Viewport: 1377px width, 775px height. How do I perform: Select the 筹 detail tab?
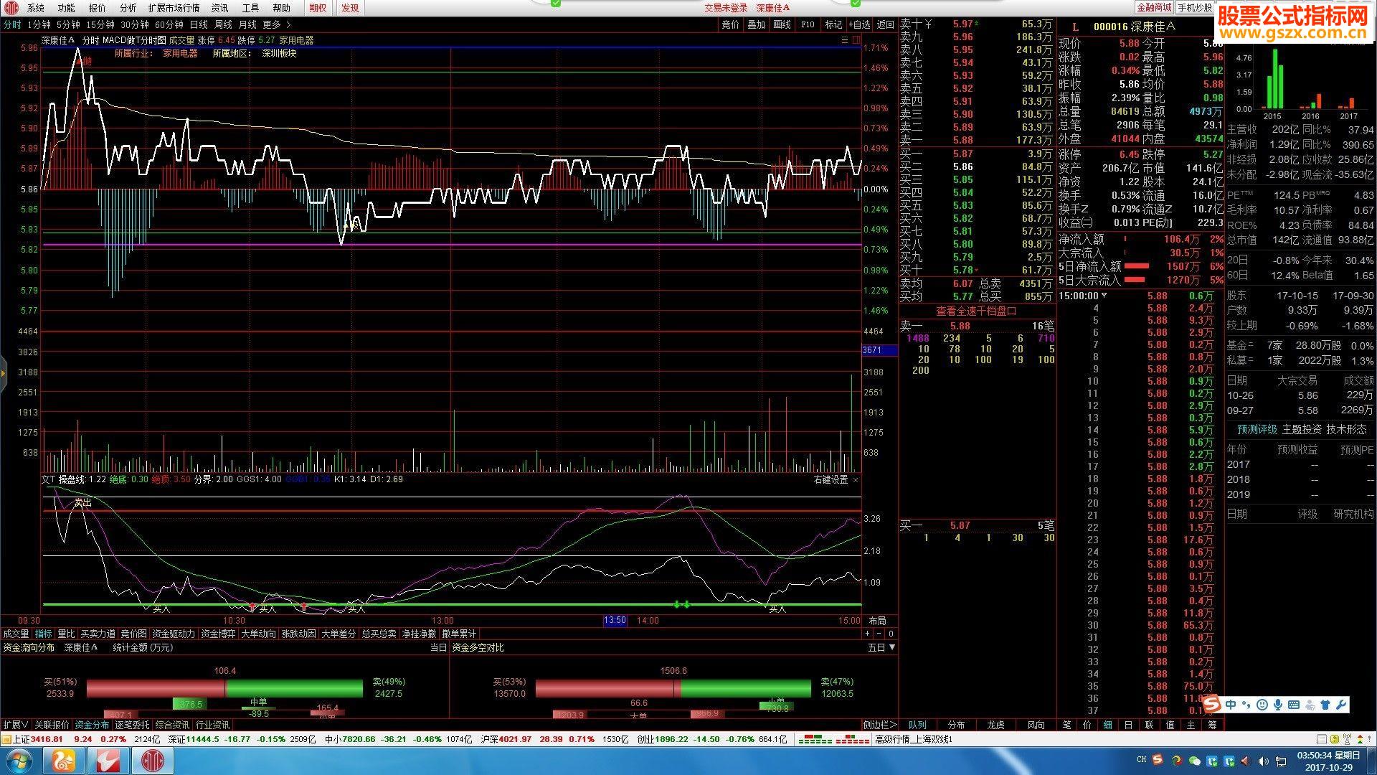coord(1212,725)
